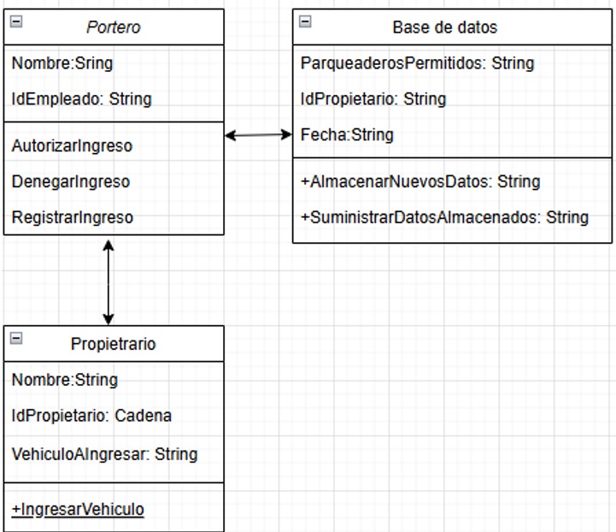This screenshot has width=616, height=532.
Task: Collapse the Propietrario class box
Action: click(16, 338)
